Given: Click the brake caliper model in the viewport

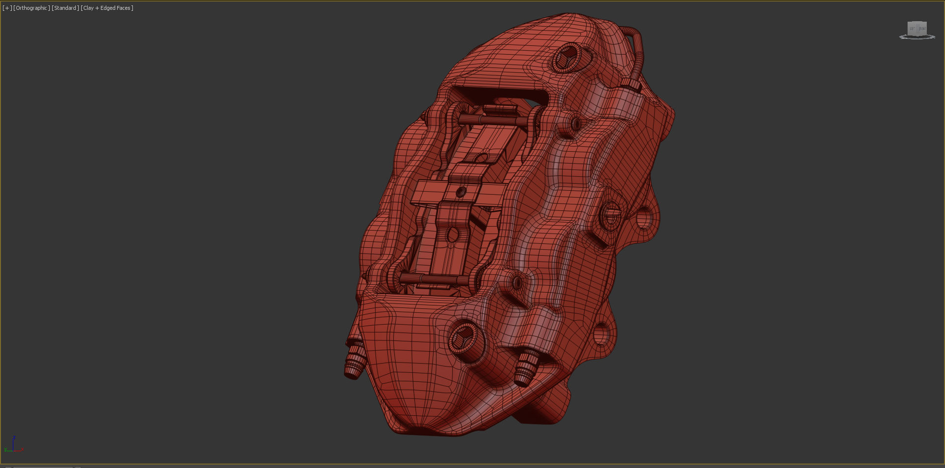Looking at the screenshot, I should [x=509, y=225].
